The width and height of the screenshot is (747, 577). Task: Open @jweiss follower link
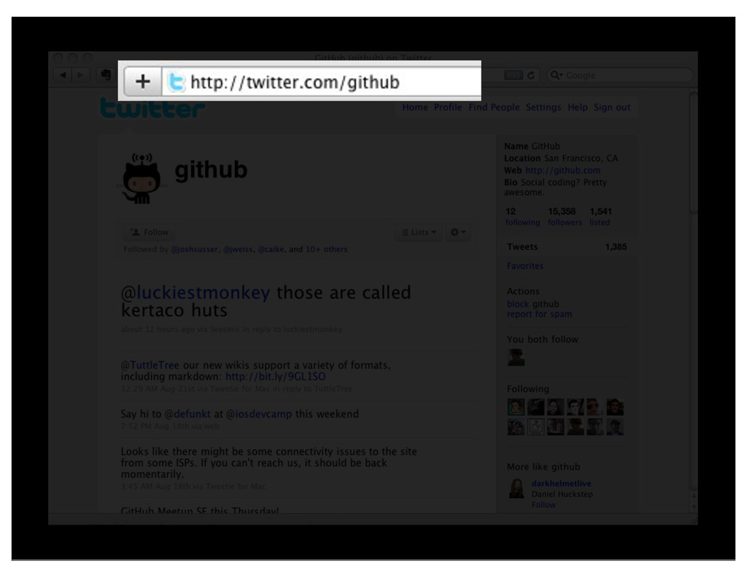click(x=238, y=249)
